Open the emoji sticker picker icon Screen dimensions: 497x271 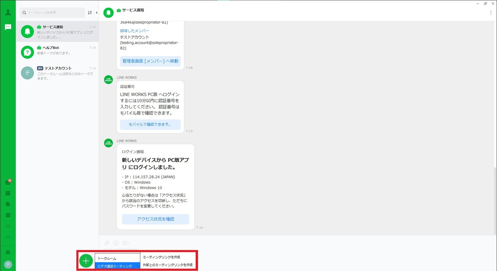coord(116,243)
